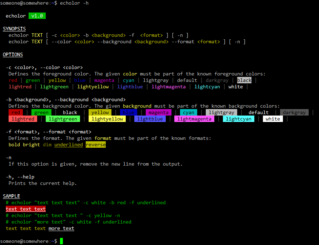Click the '-c <color>, --color <color>' option line
This screenshot has height=245, width=319.
click(x=44, y=67)
